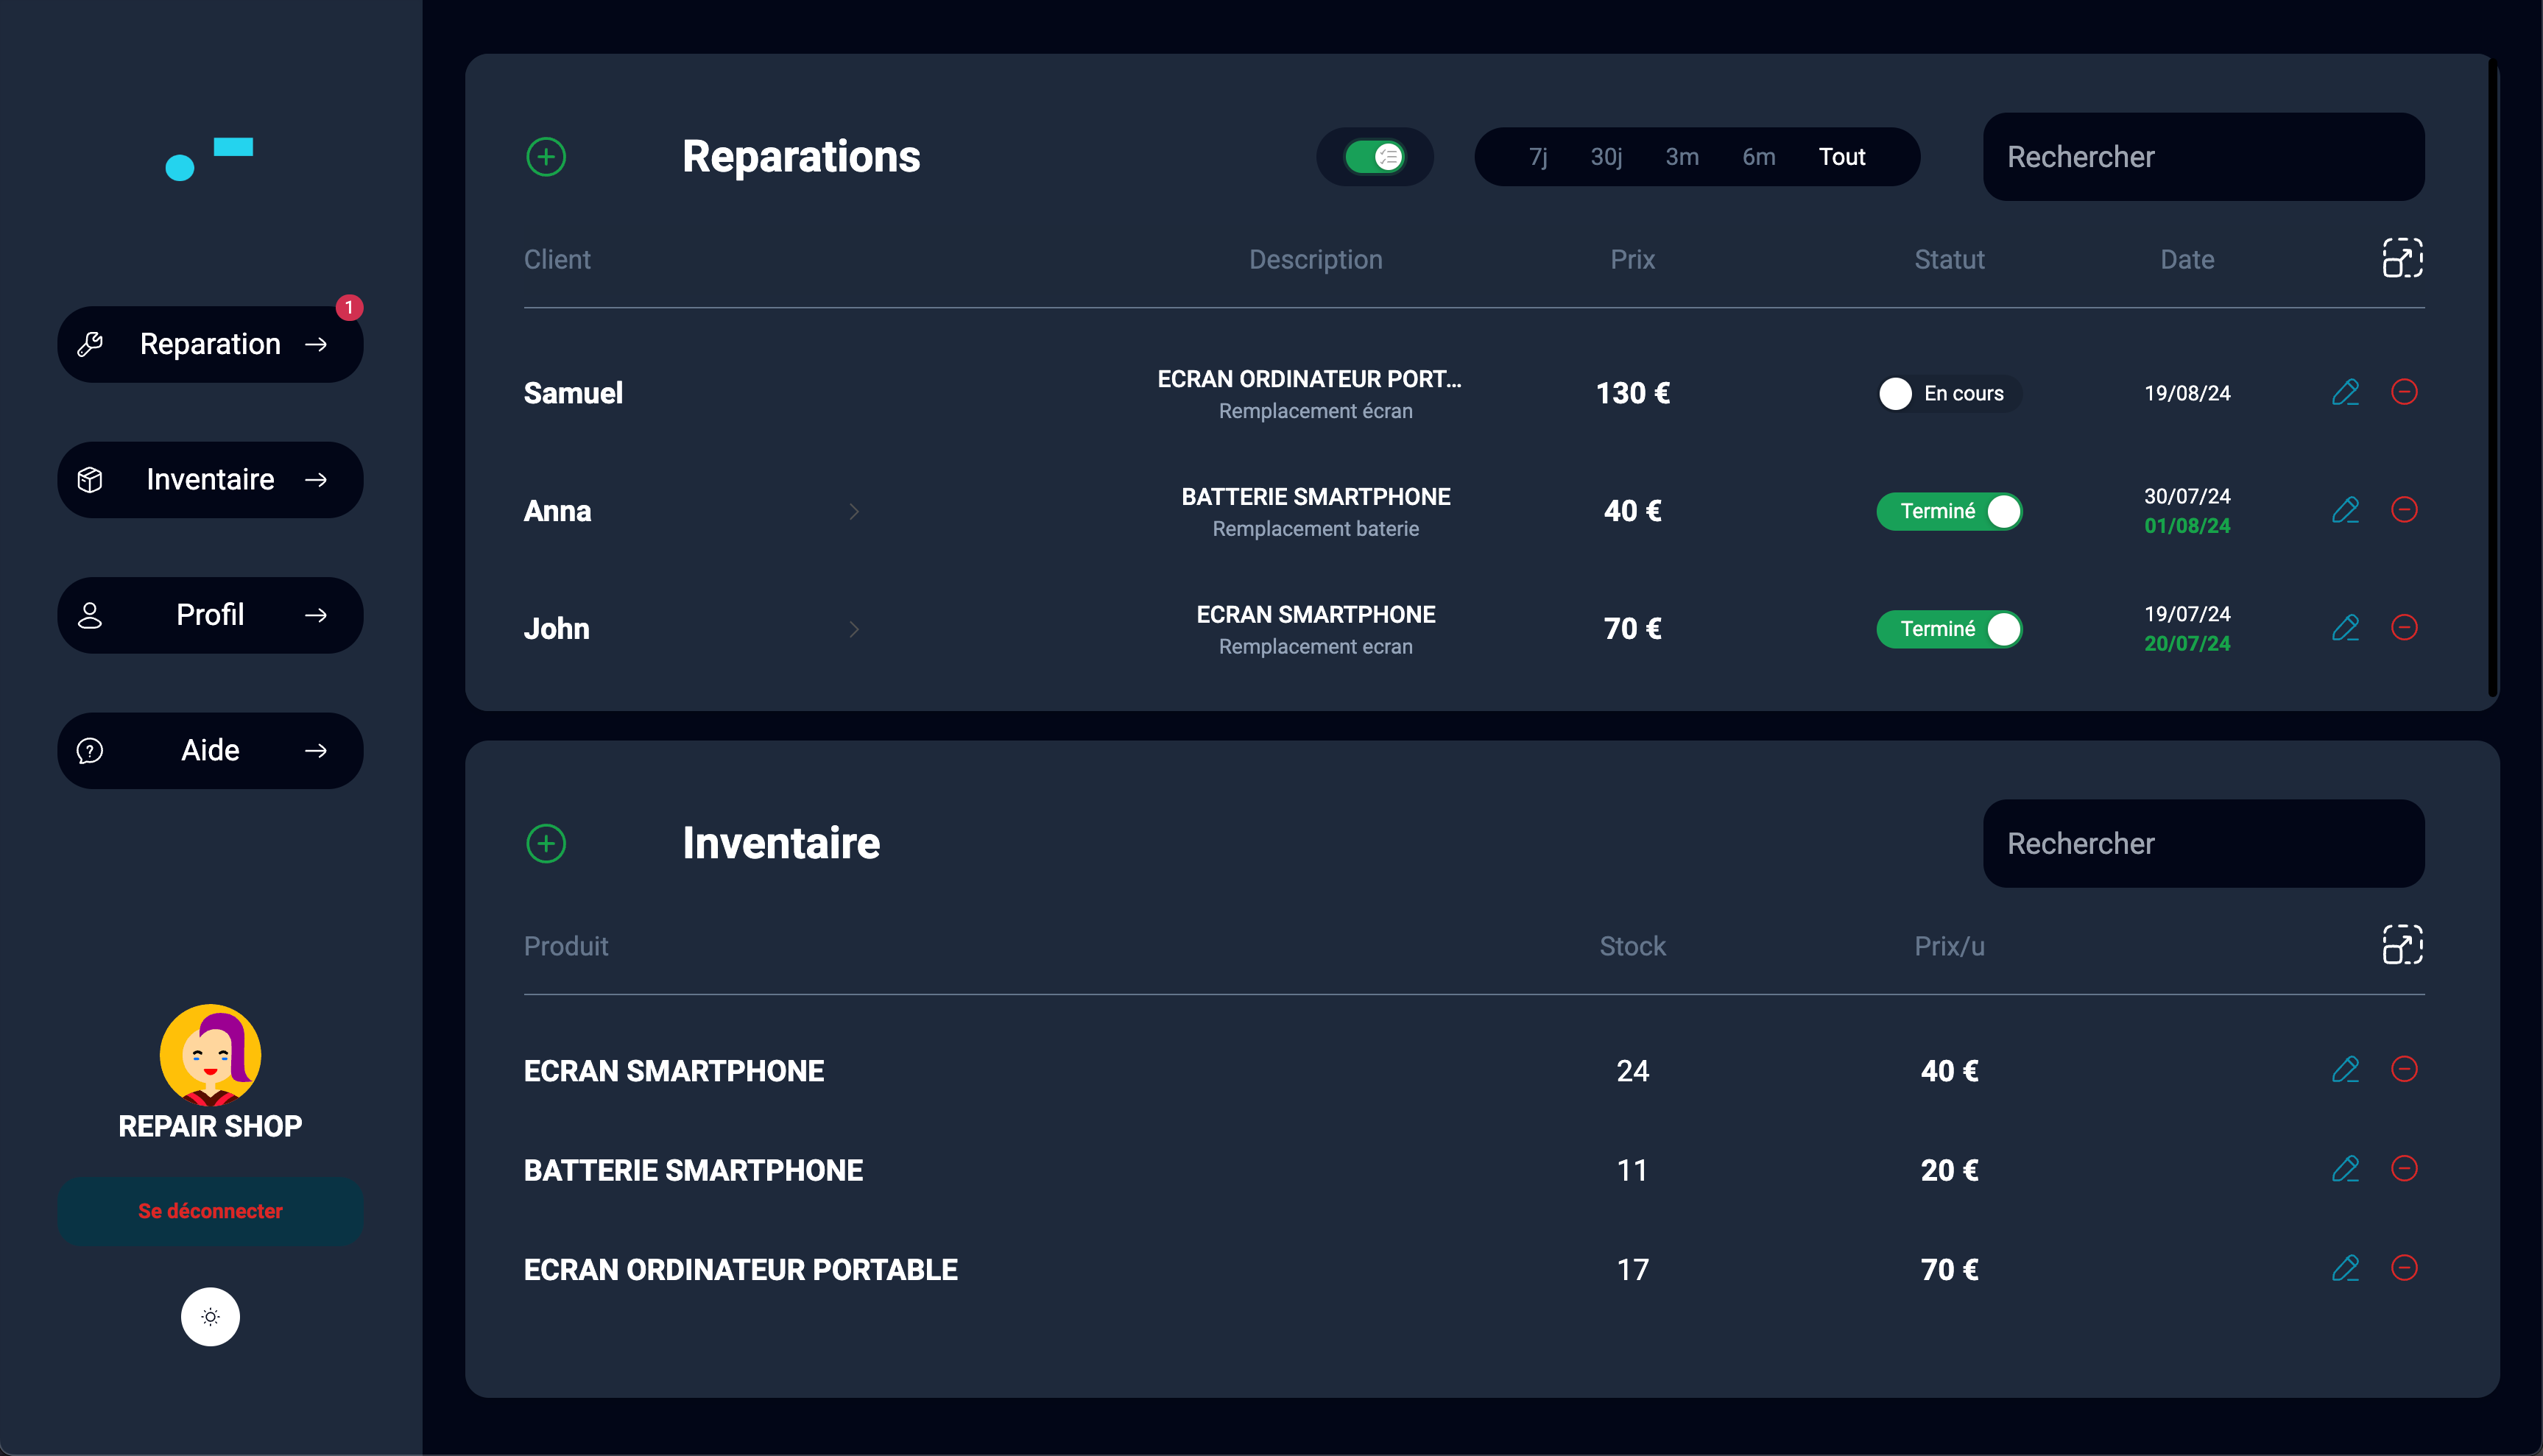The width and height of the screenshot is (2543, 1456).
Task: Click the sun theme switch icon
Action: (x=210, y=1317)
